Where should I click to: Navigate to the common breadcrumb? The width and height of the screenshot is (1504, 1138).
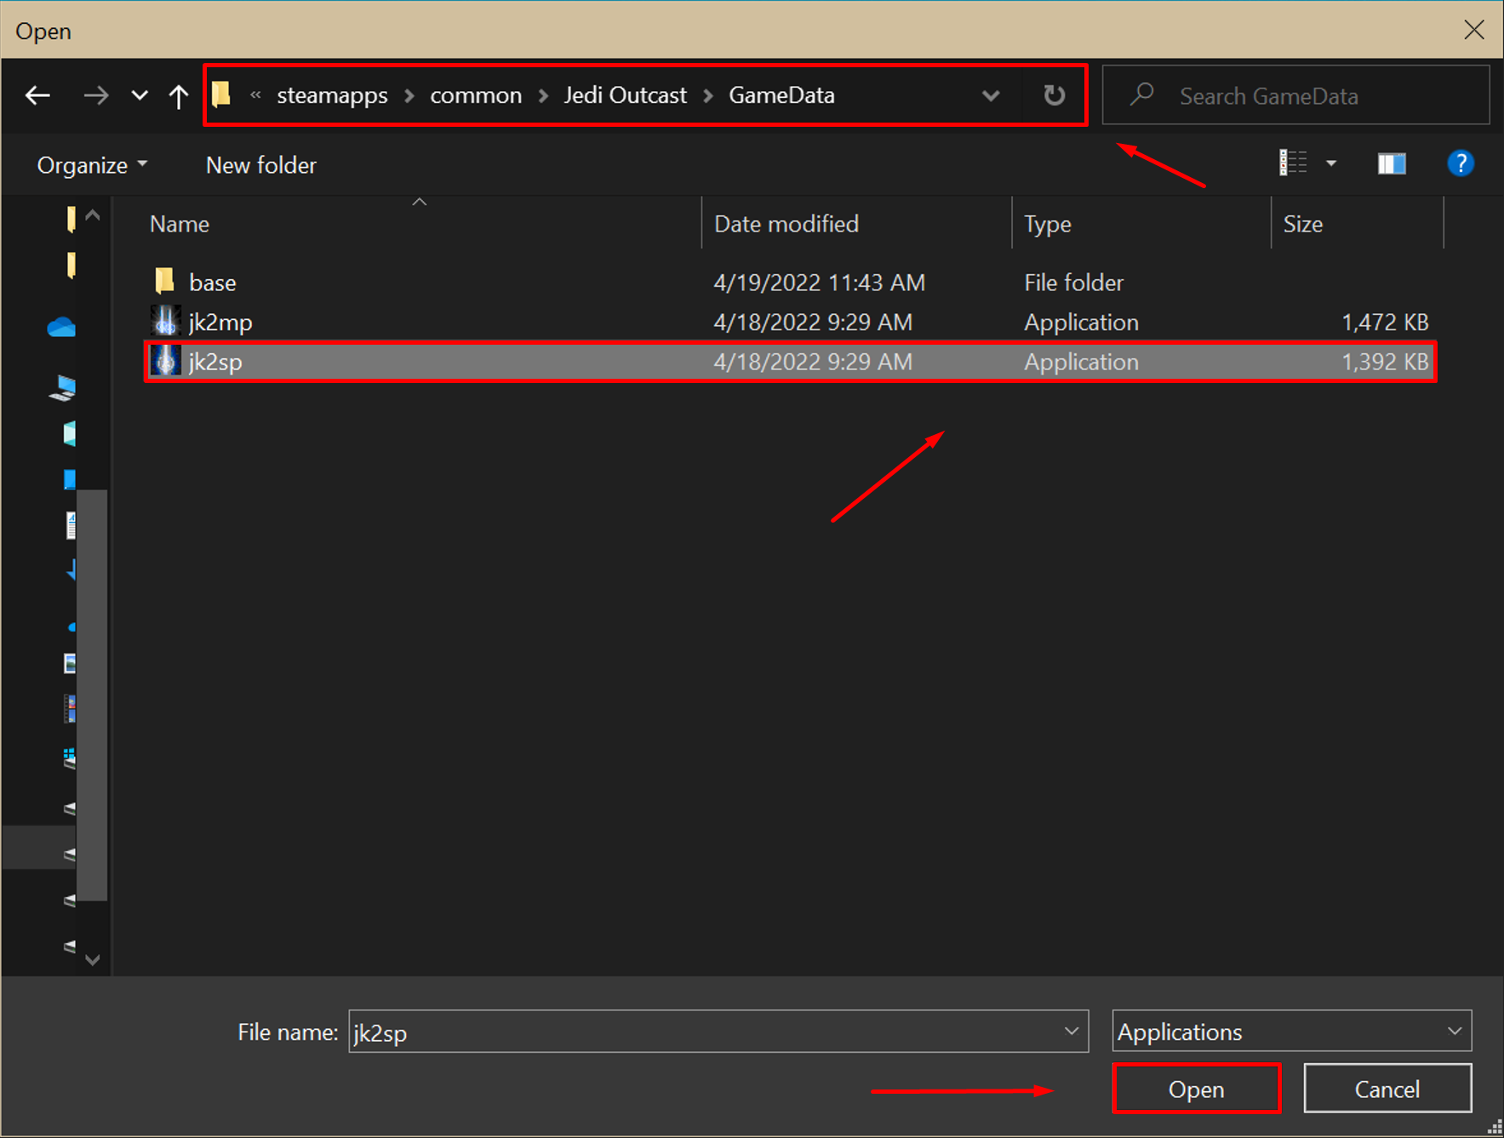[476, 95]
